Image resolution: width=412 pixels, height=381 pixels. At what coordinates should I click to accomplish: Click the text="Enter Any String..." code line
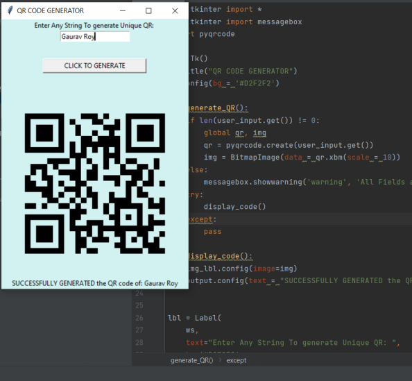293,343
